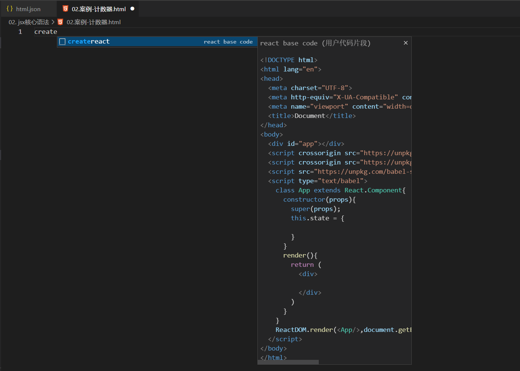Click the 'react base code' label in suggestion row

click(229, 42)
